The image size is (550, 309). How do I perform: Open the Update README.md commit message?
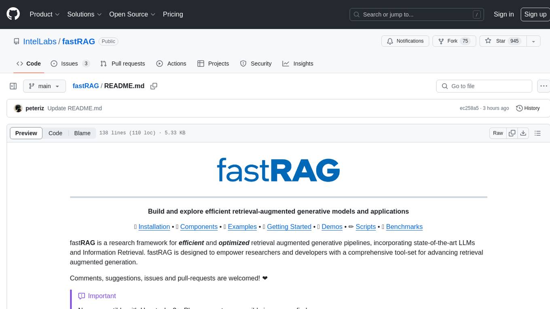tap(74, 108)
